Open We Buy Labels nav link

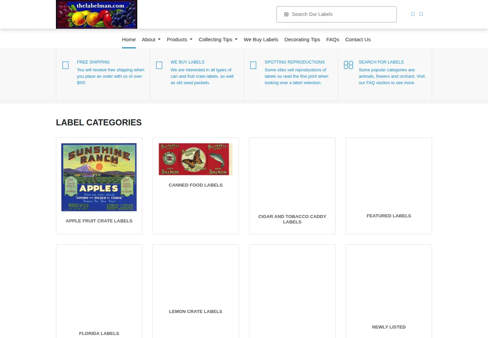click(x=261, y=40)
